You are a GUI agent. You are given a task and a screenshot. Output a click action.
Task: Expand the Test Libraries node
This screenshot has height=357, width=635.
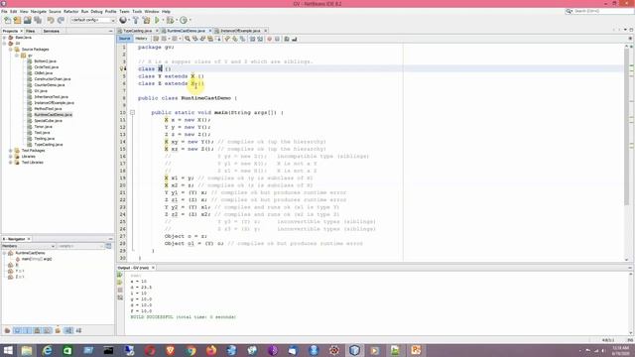[11, 163]
